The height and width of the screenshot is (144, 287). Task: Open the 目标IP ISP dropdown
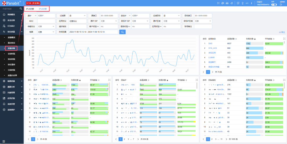[140, 21]
